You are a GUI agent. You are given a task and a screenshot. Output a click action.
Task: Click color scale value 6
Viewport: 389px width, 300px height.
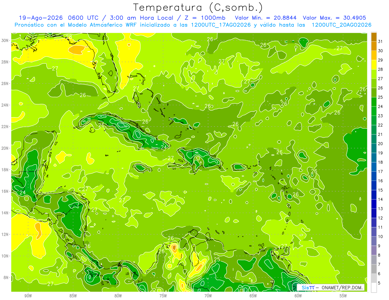[x=379, y=273]
